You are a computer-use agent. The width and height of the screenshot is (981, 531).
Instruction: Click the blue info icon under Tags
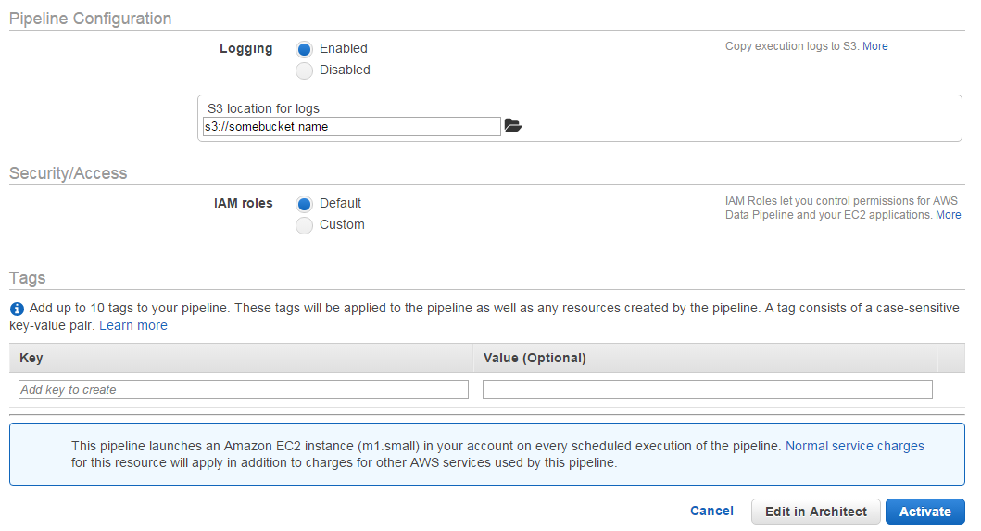17,309
